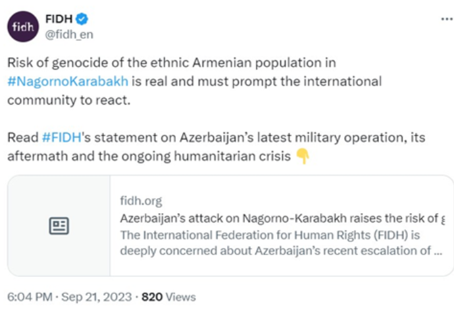Click the link card description text
The image size is (454, 313).
tap(281, 243)
